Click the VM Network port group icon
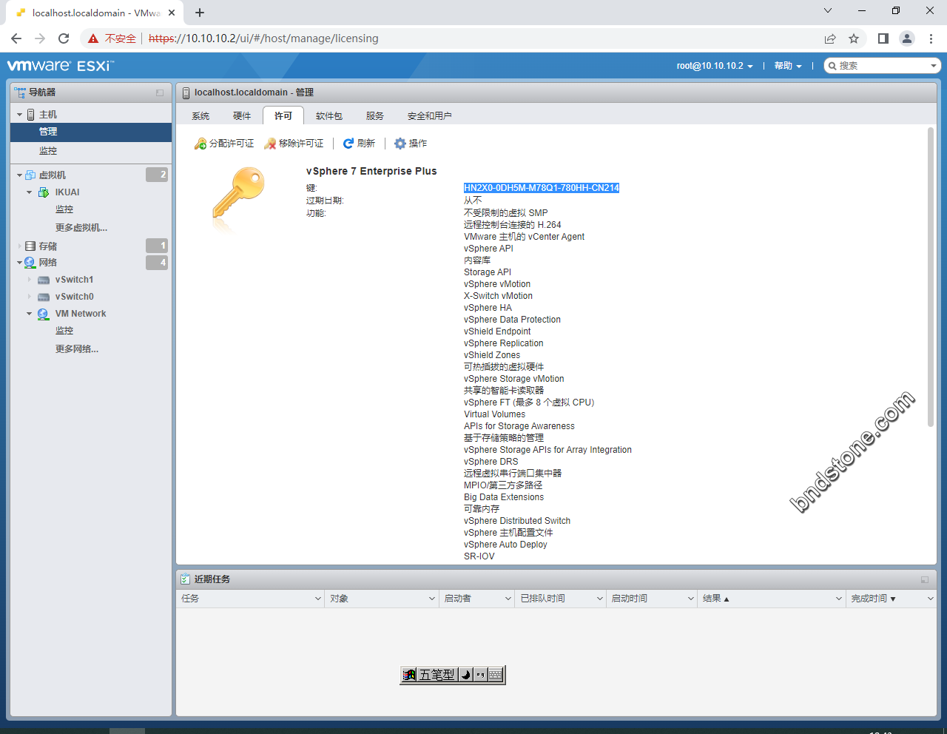 (x=44, y=314)
